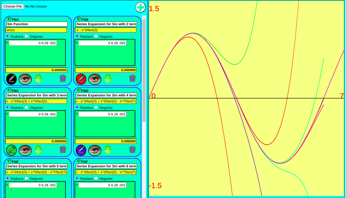Click the refresh icon beside FNA
347x198 pixels.
coord(10,19)
